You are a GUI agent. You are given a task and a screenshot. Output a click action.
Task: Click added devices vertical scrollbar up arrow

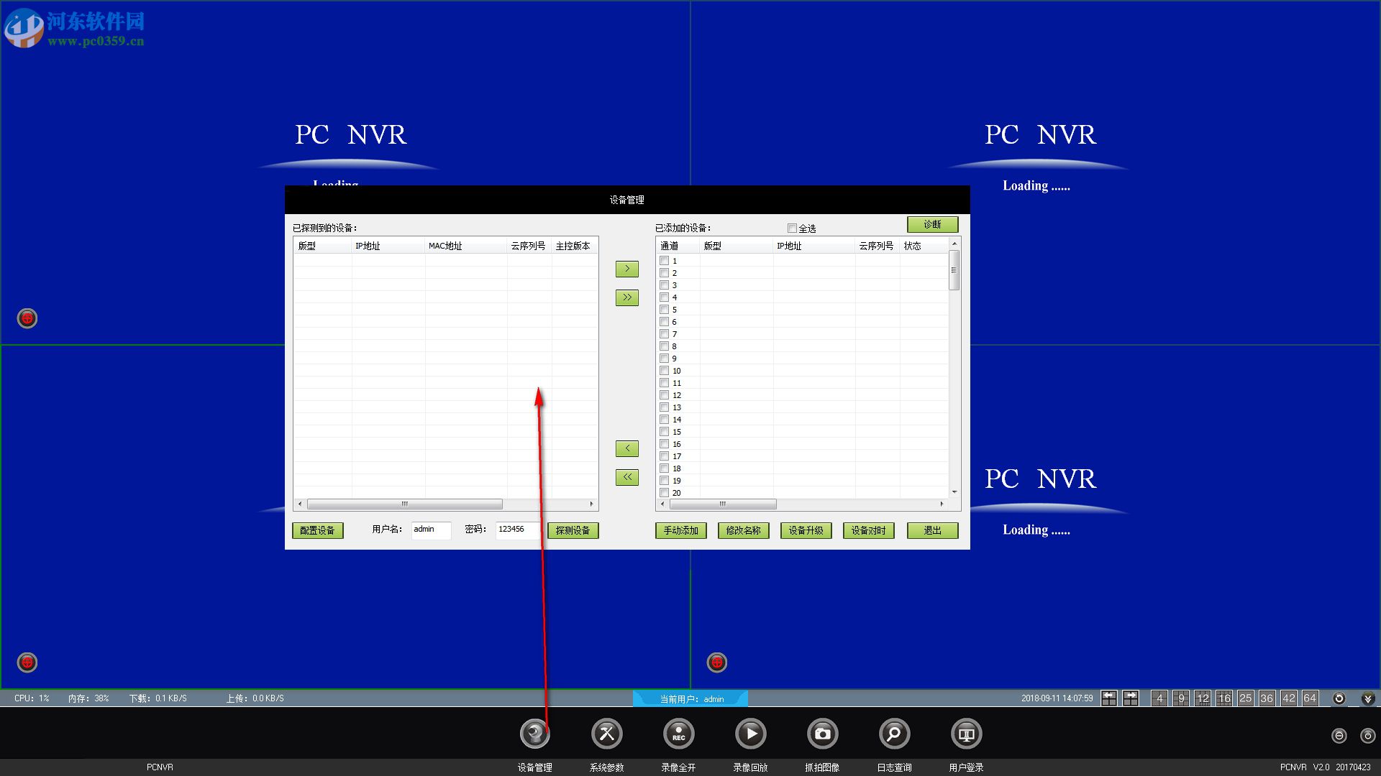coord(954,244)
